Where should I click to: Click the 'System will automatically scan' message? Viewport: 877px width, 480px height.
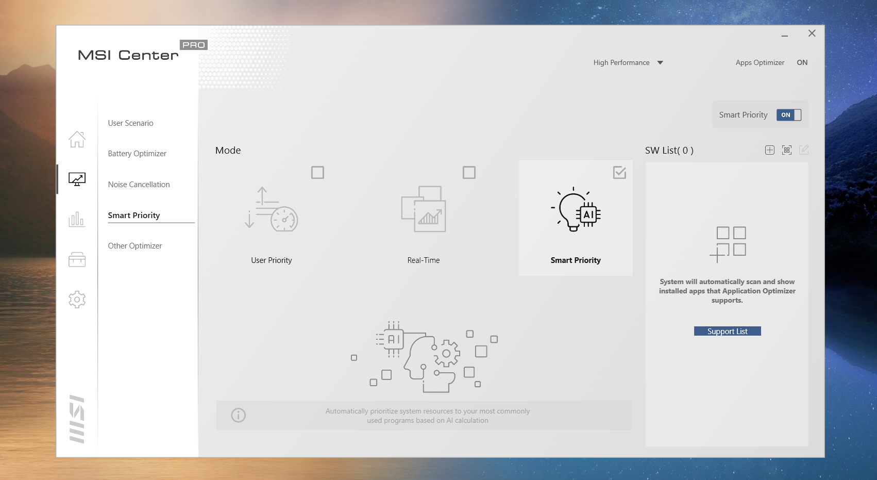click(x=728, y=291)
